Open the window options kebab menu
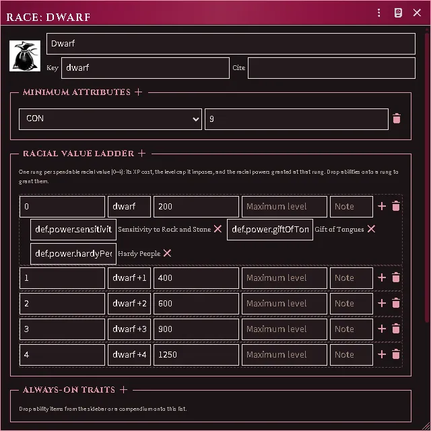Image resolution: width=431 pixels, height=431 pixels. pyautogui.click(x=378, y=13)
